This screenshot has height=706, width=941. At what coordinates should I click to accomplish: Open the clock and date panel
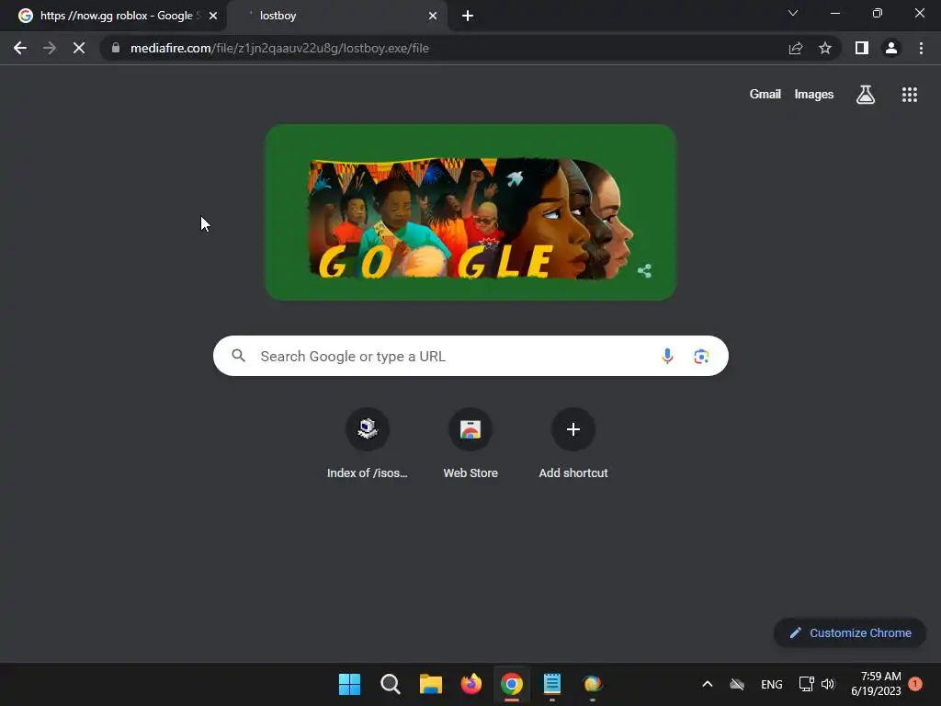pyautogui.click(x=876, y=684)
